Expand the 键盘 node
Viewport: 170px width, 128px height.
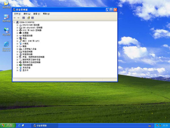pos(17,46)
